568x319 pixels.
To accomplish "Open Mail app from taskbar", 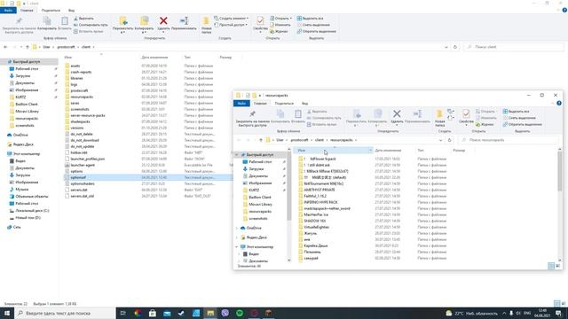I will click(167, 313).
